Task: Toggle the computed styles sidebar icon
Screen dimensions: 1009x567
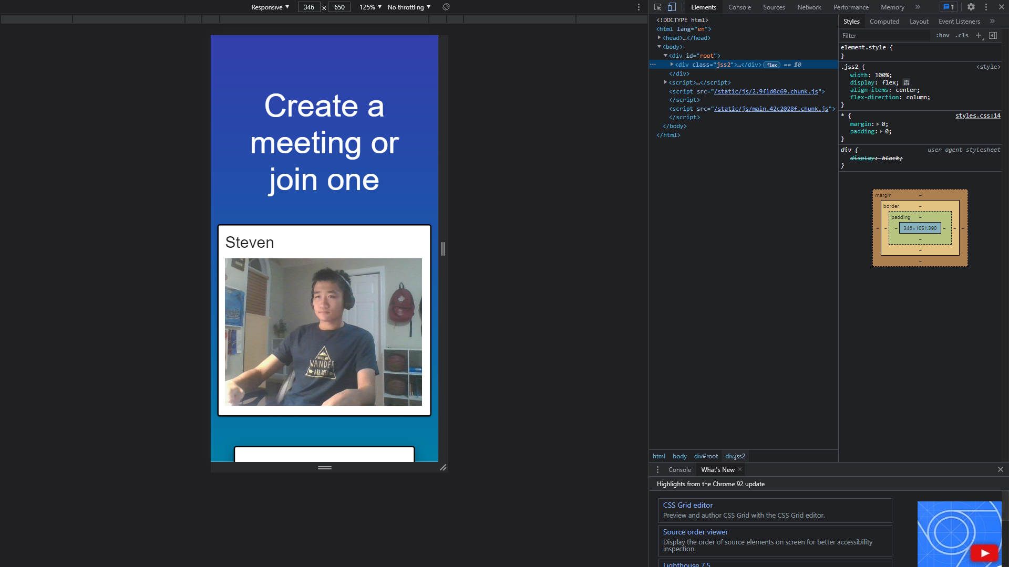Action: click(993, 35)
